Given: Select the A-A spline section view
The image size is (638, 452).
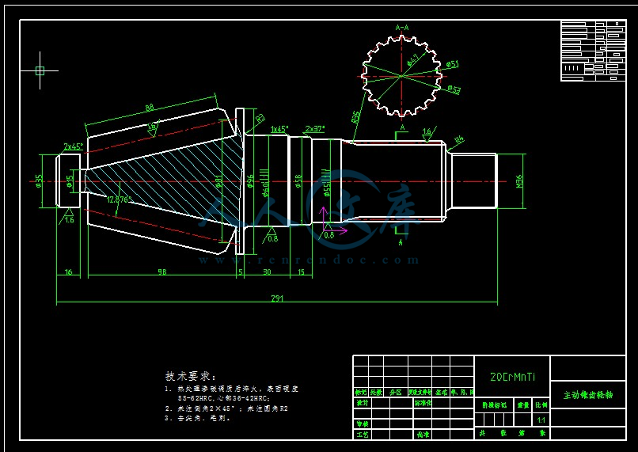Looking at the screenshot, I should pos(401,75).
